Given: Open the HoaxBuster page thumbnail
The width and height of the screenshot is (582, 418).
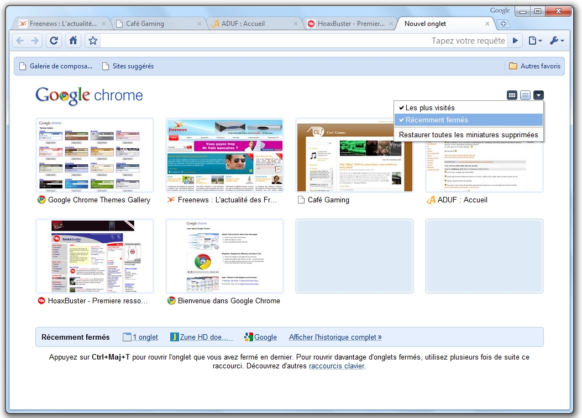Looking at the screenshot, I should pyautogui.click(x=95, y=256).
